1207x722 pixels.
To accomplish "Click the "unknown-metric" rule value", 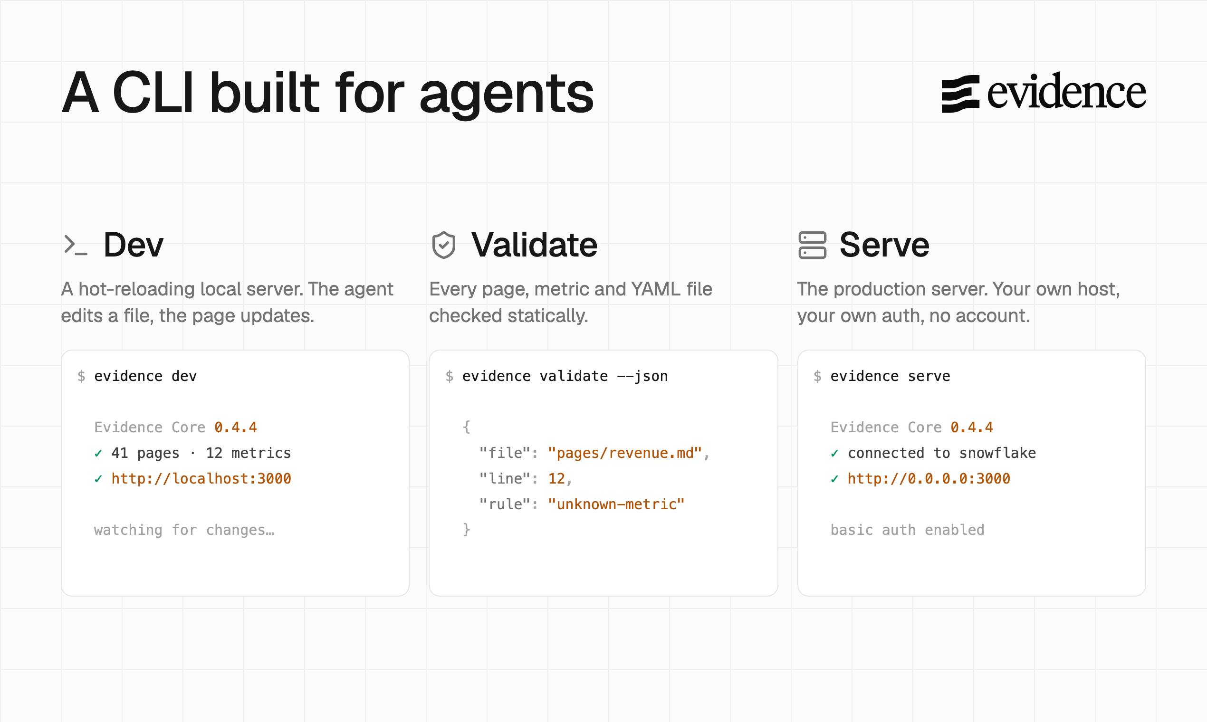I will coord(616,504).
